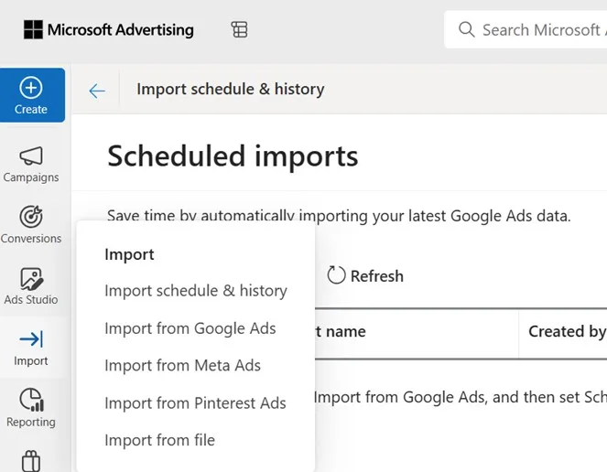607x472 pixels.
Task: Choose Import from Pinterest Ads
Action: tap(195, 403)
